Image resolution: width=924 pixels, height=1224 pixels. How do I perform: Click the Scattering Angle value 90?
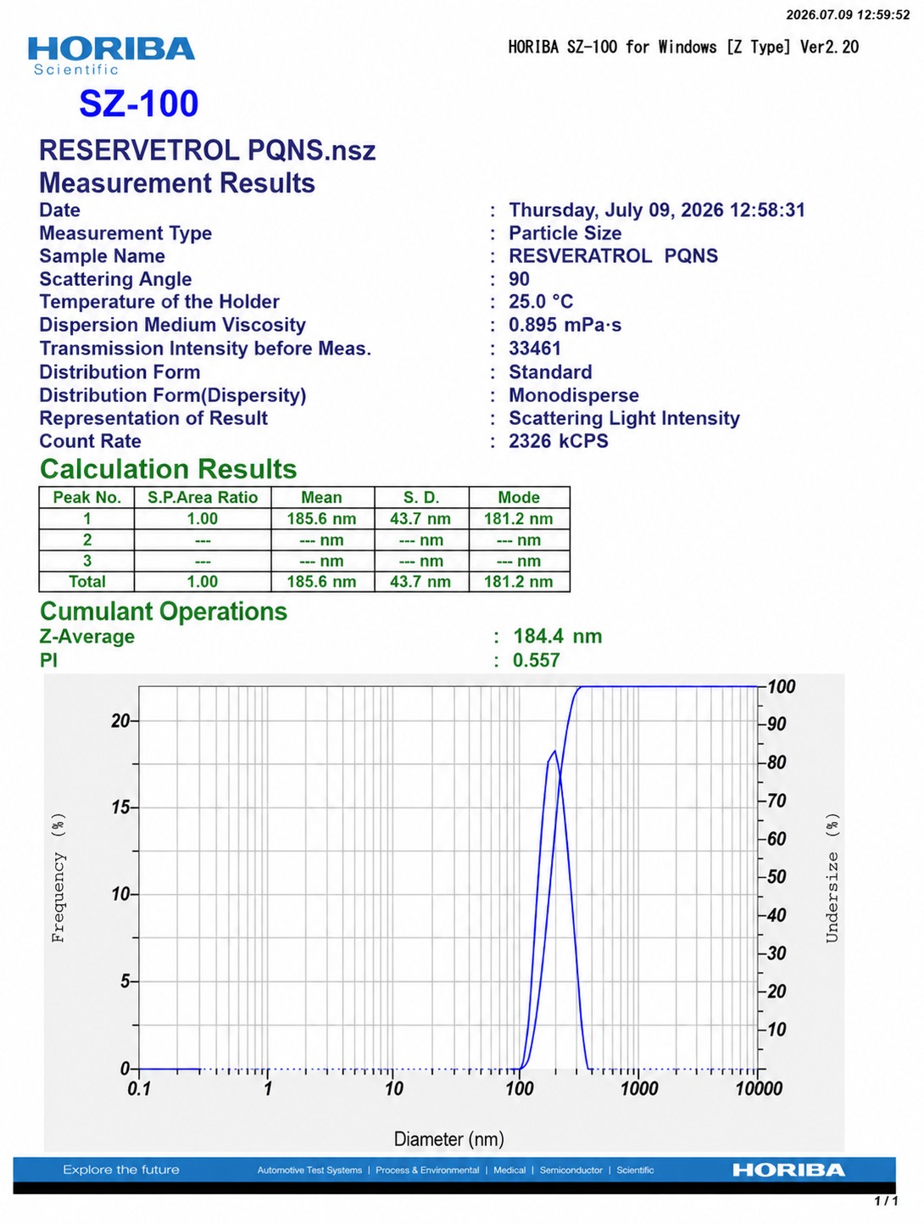[519, 279]
